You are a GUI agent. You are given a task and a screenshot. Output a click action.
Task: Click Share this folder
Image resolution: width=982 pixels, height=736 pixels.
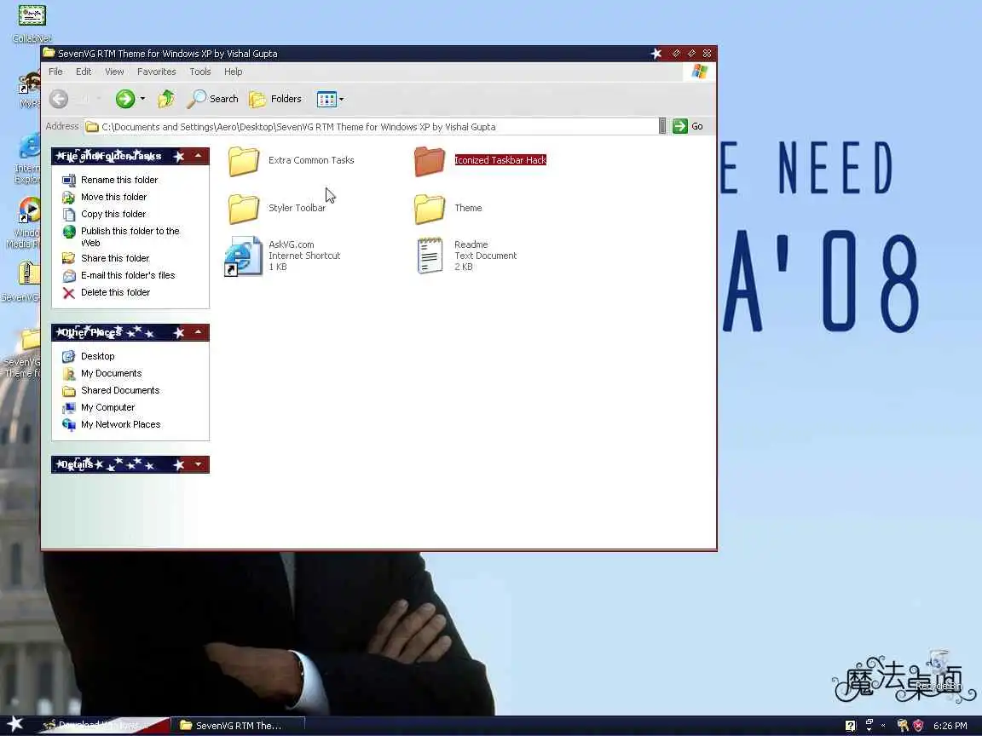[106, 258]
